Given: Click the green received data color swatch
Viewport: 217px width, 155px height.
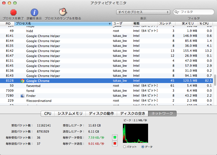Looking at the screenshot, I should [x=115, y=137].
